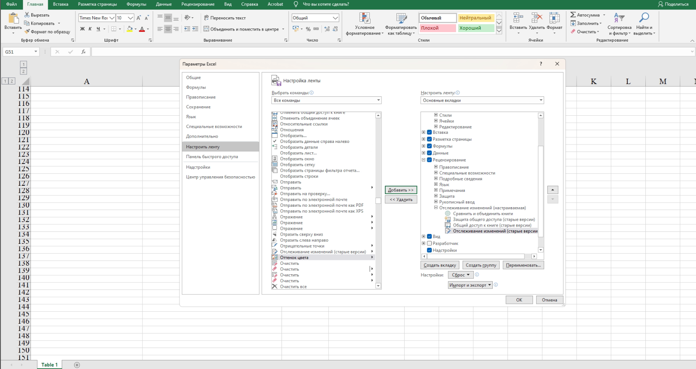Confirm the dialog with OK
Image resolution: width=696 pixels, height=369 pixels.
pyautogui.click(x=519, y=300)
